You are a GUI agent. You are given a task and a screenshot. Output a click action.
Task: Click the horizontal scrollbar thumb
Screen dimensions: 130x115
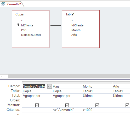pyautogui.click(x=6, y=76)
